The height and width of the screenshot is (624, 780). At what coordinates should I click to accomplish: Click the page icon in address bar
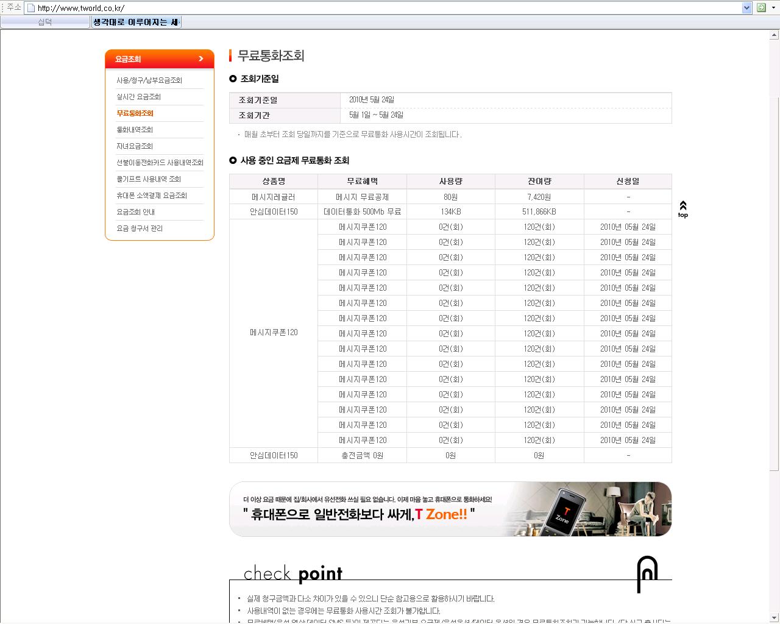(30, 8)
